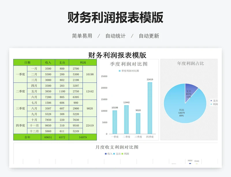Select the 三季度 cell in the table
This screenshot has height=177, width=231.
[21, 109]
